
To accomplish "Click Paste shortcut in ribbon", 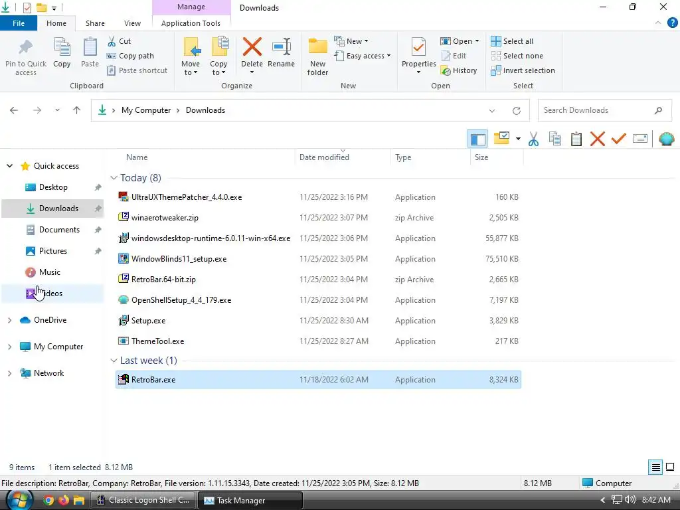I will 137,70.
